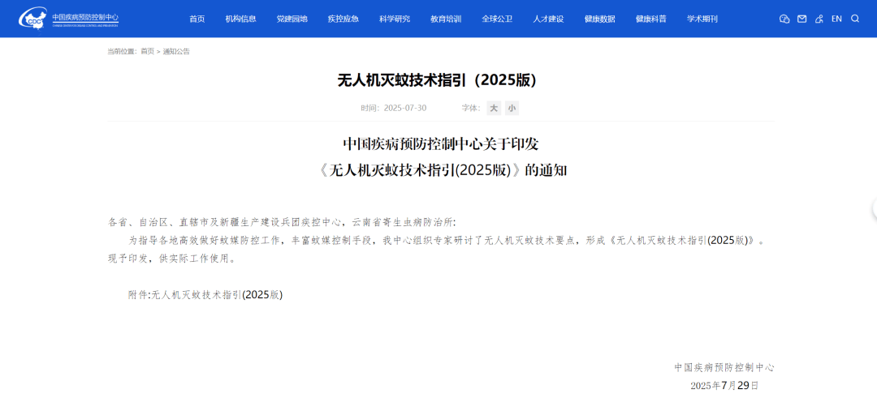Click the mail envelope icon
The width and height of the screenshot is (877, 398).
[x=801, y=19]
